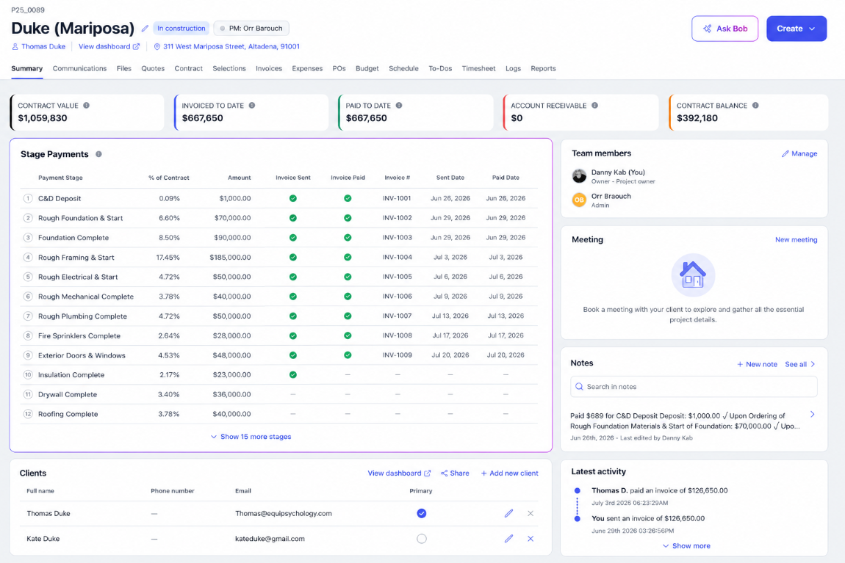
Task: Open the Timesheet tab
Action: tap(478, 68)
